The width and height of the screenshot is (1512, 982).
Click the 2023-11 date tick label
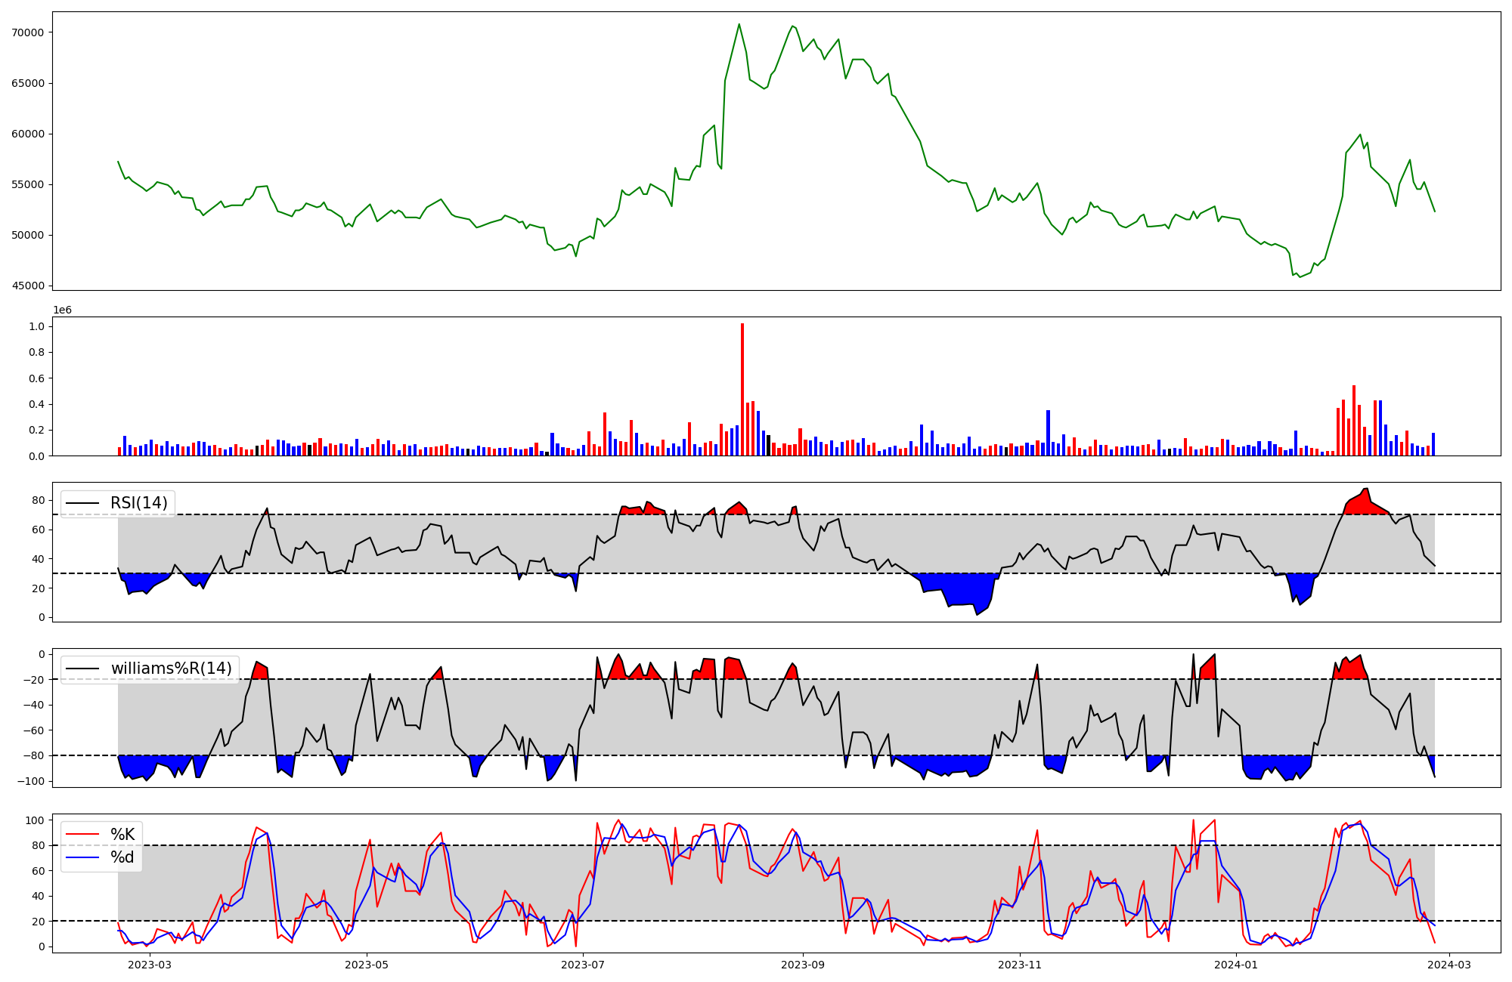[x=1020, y=965]
